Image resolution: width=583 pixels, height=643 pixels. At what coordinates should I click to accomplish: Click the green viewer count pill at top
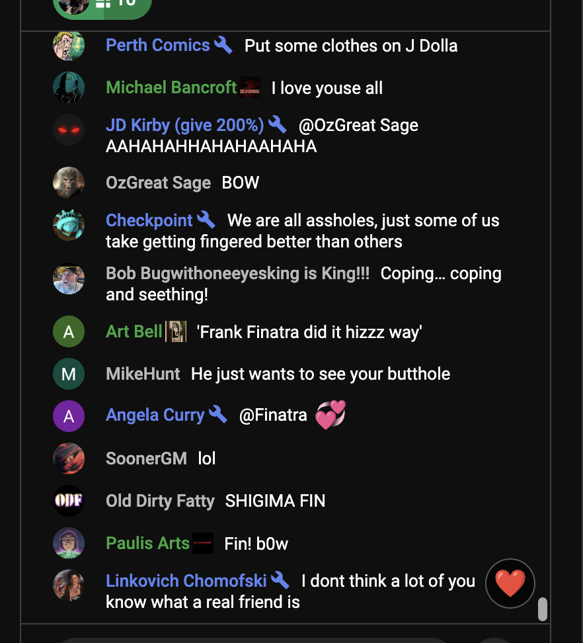click(x=102, y=7)
